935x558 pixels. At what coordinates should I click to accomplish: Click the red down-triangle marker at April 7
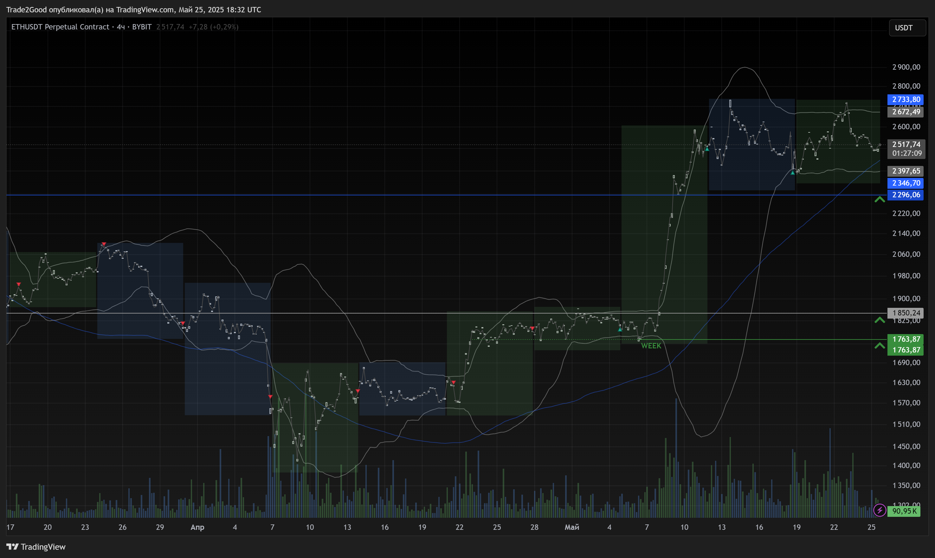[x=270, y=397]
